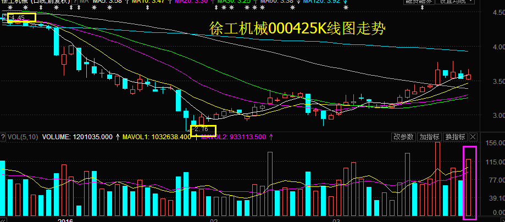Click the MA30 moving average readout

235,1
